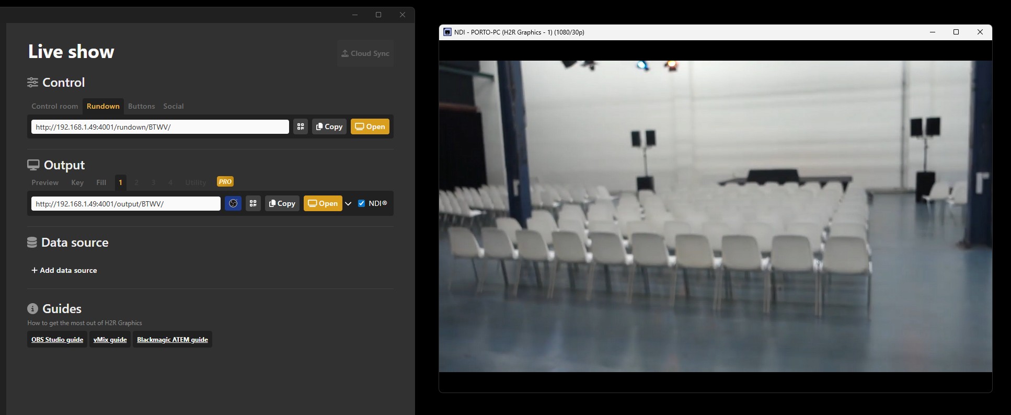The height and width of the screenshot is (415, 1011).
Task: Select the Key output tab
Action: (x=77, y=182)
